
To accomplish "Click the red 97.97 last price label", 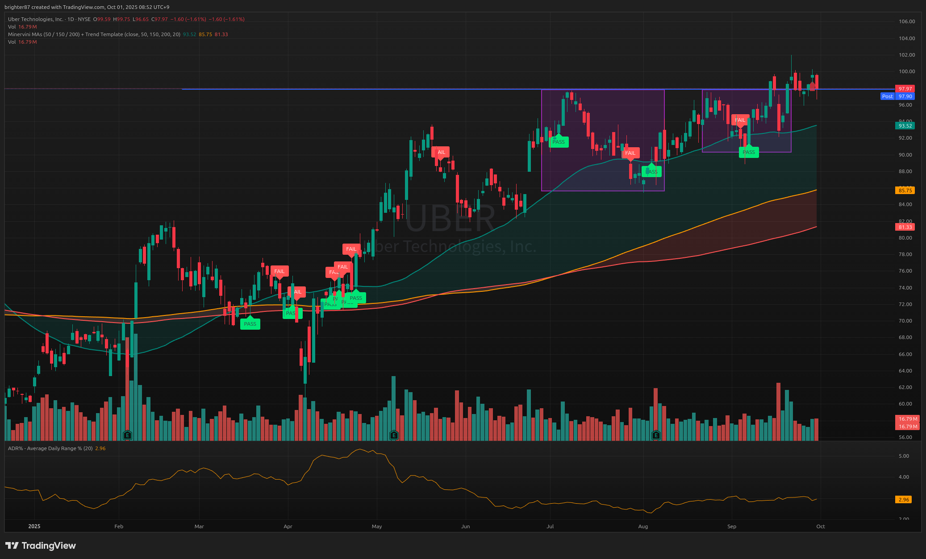I will [905, 89].
